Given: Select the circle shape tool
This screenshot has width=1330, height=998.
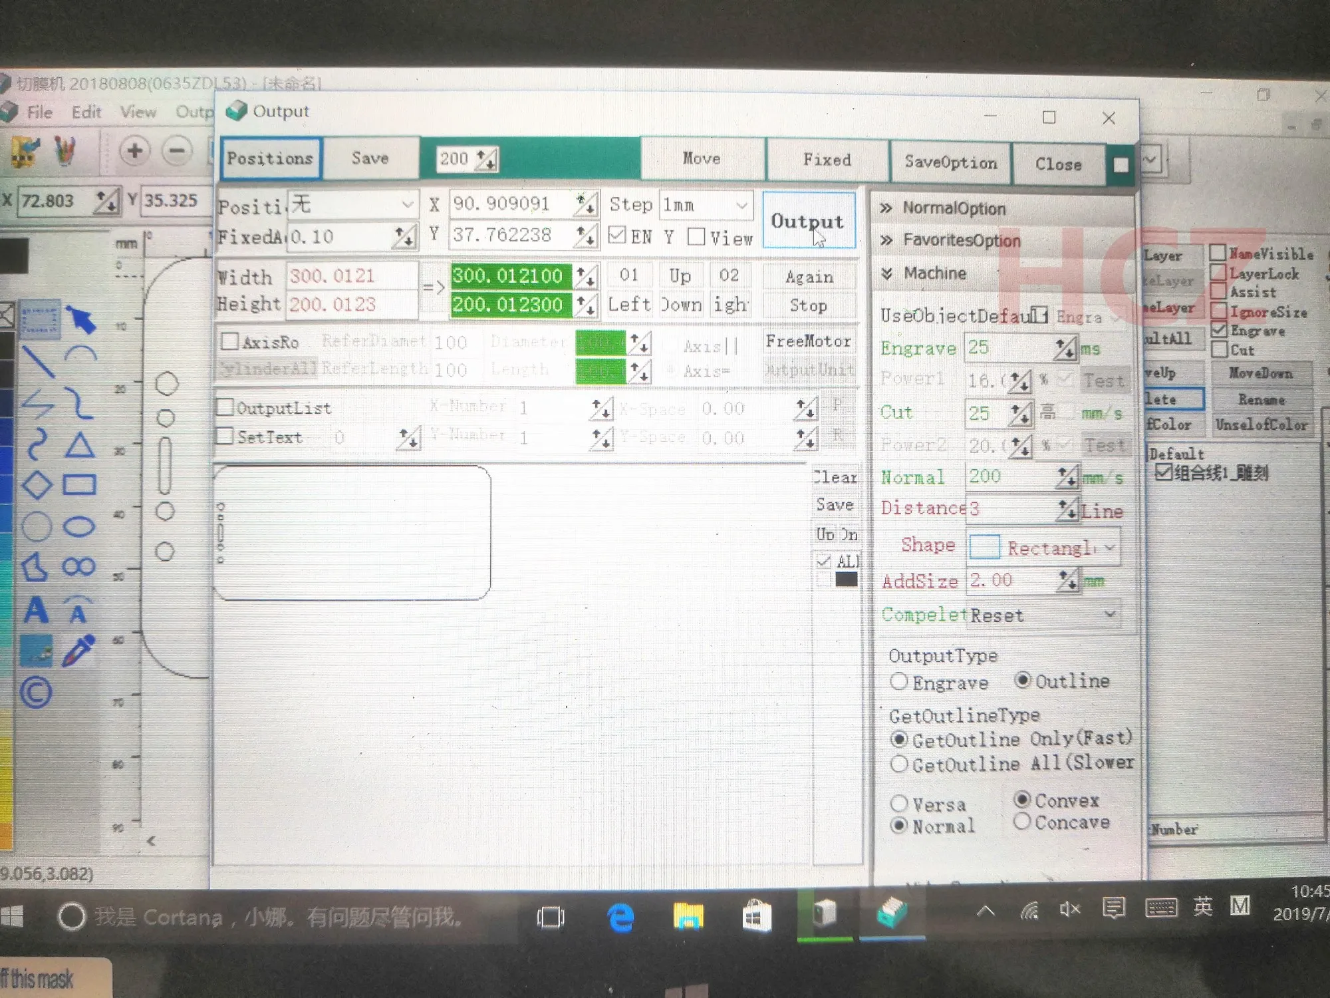Looking at the screenshot, I should click(37, 526).
